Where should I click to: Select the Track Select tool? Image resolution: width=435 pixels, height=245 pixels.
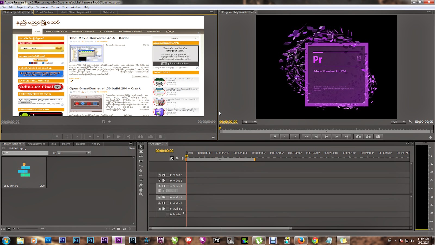(x=141, y=152)
